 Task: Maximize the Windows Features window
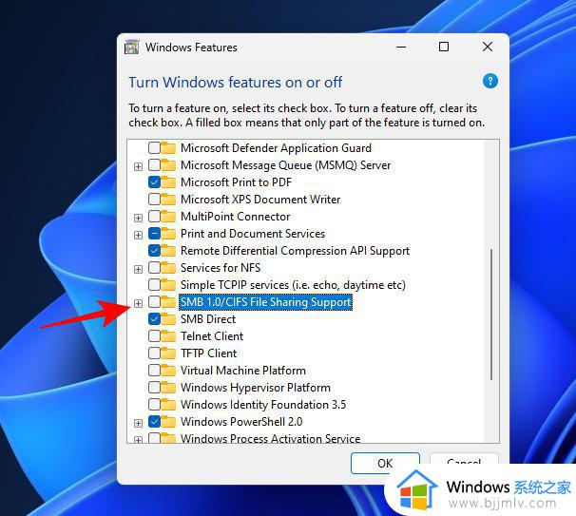444,47
